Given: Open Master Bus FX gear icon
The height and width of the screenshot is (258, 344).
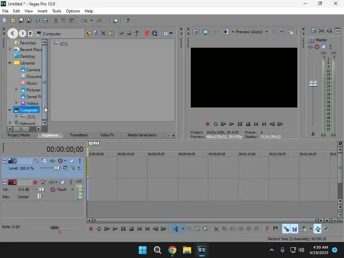Looking at the screenshot, I should pyautogui.click(x=317, y=47).
